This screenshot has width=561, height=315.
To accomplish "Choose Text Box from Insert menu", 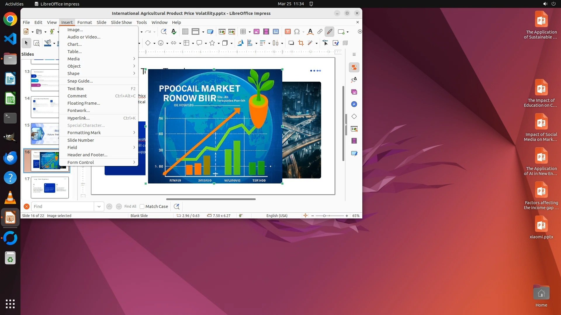I will (76, 89).
